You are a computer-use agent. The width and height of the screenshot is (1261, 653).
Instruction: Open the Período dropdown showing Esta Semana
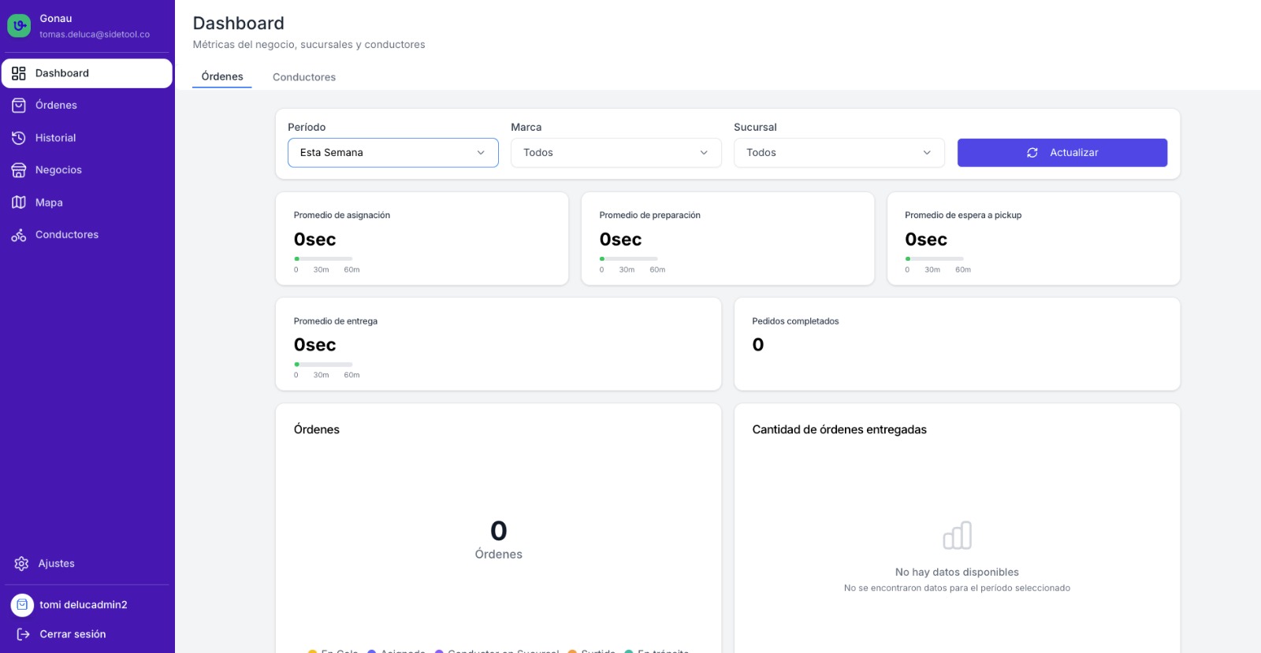tap(393, 153)
